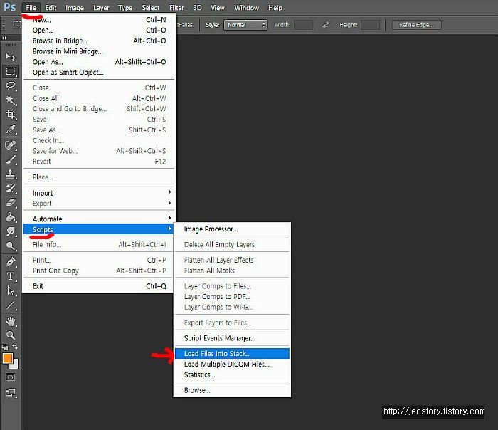Open the Help menu

coord(275,8)
